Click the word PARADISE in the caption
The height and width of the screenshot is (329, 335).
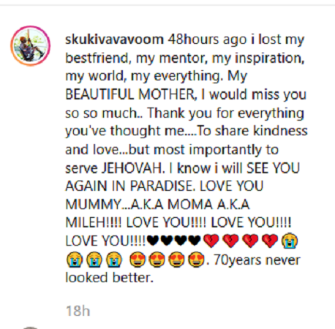162,186
